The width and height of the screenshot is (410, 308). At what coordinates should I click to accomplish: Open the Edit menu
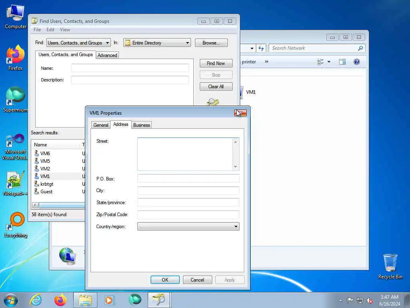point(50,30)
